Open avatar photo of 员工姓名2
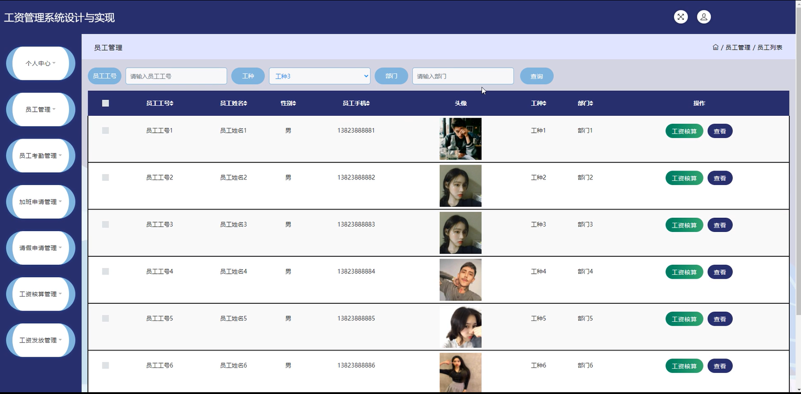The image size is (801, 394). (x=460, y=186)
